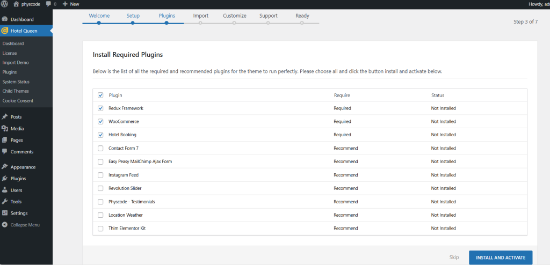Click the Install and Activate button
Screen dimensions: 550x265
501,257
